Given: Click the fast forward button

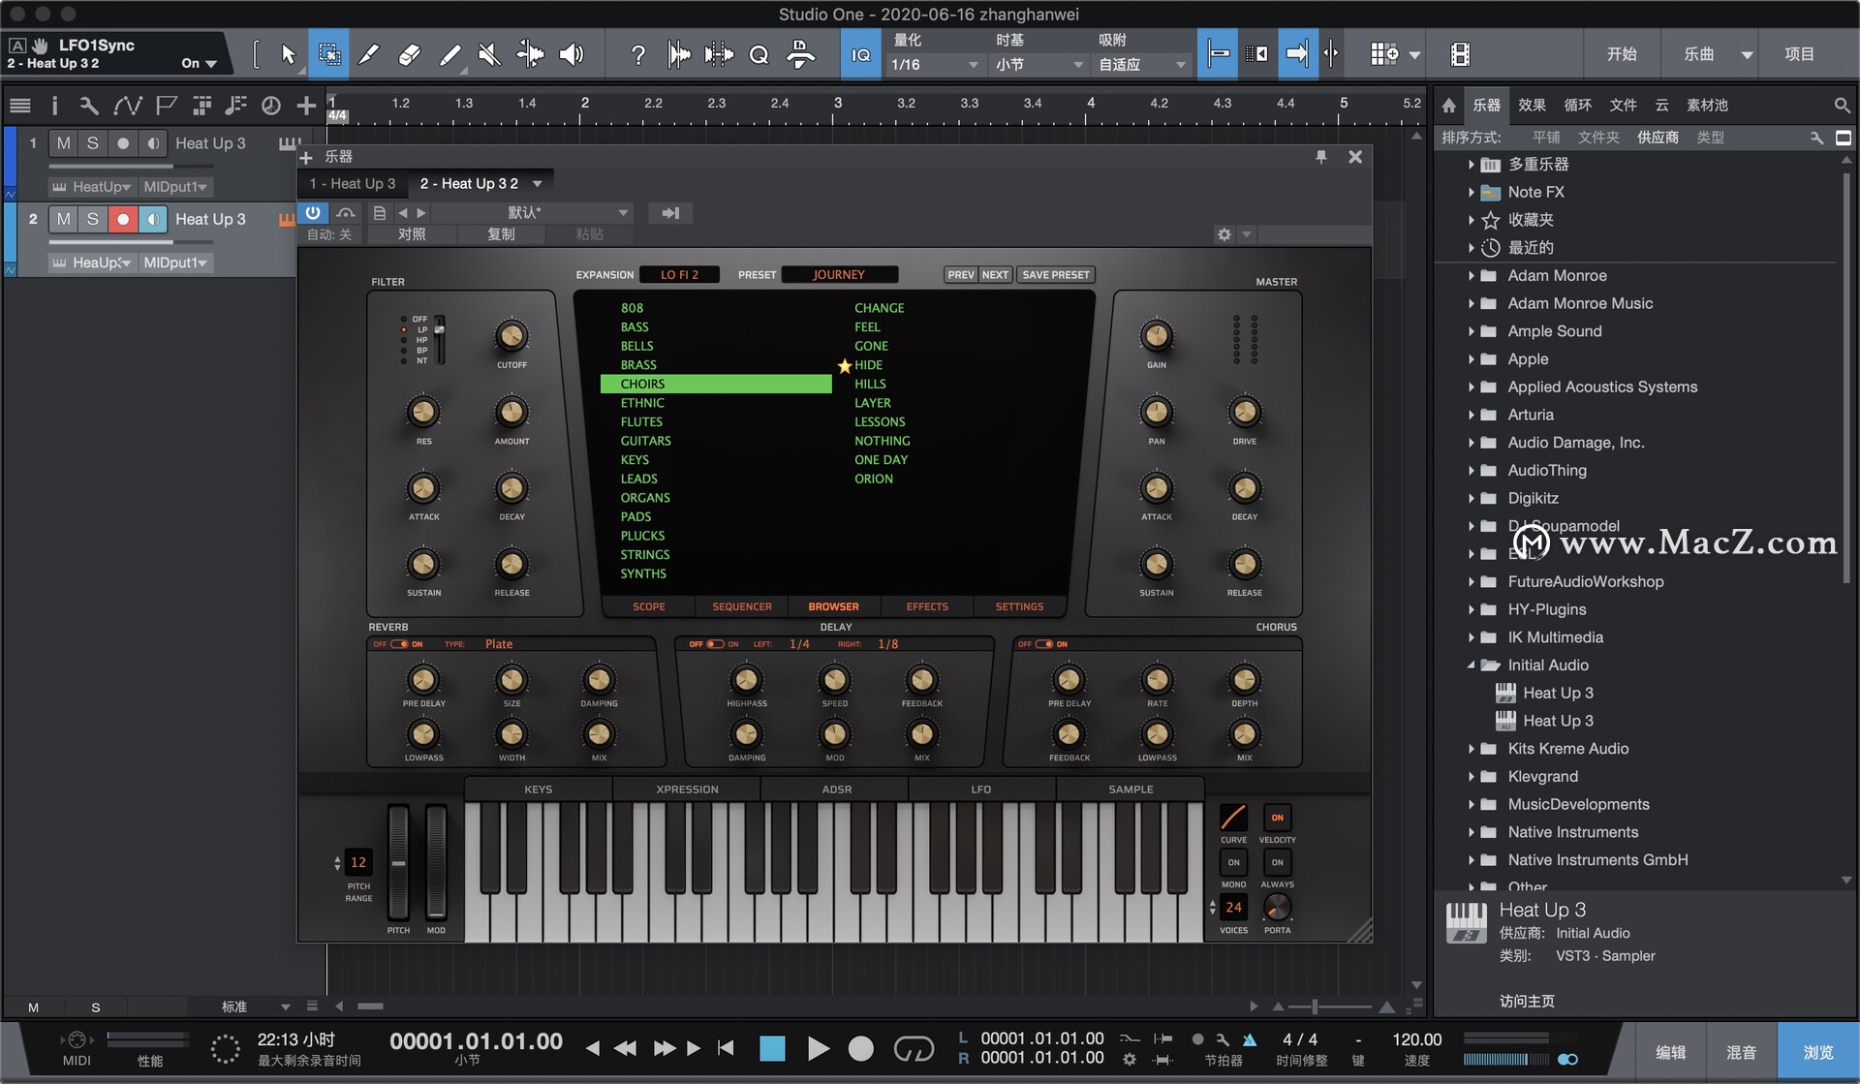Looking at the screenshot, I should tap(664, 1048).
